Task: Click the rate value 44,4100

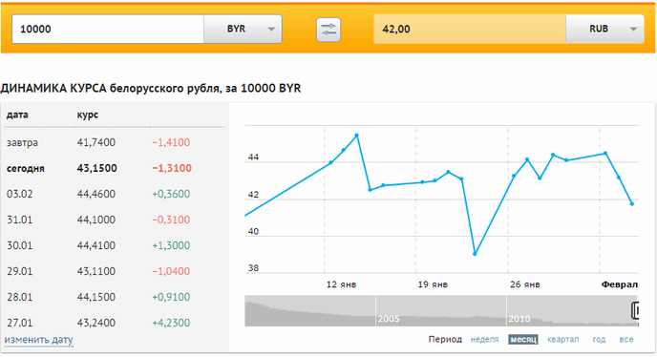Action: pos(95,245)
